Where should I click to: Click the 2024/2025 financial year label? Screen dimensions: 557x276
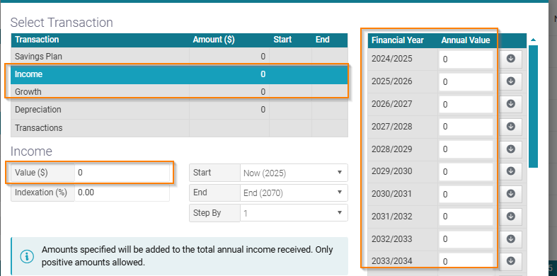coord(392,59)
